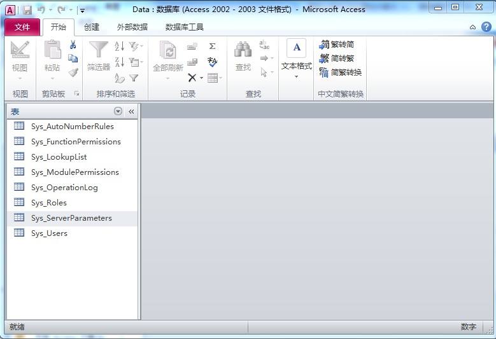Minimize the ribbon using the caret arrow
The image size is (496, 339).
click(472, 27)
